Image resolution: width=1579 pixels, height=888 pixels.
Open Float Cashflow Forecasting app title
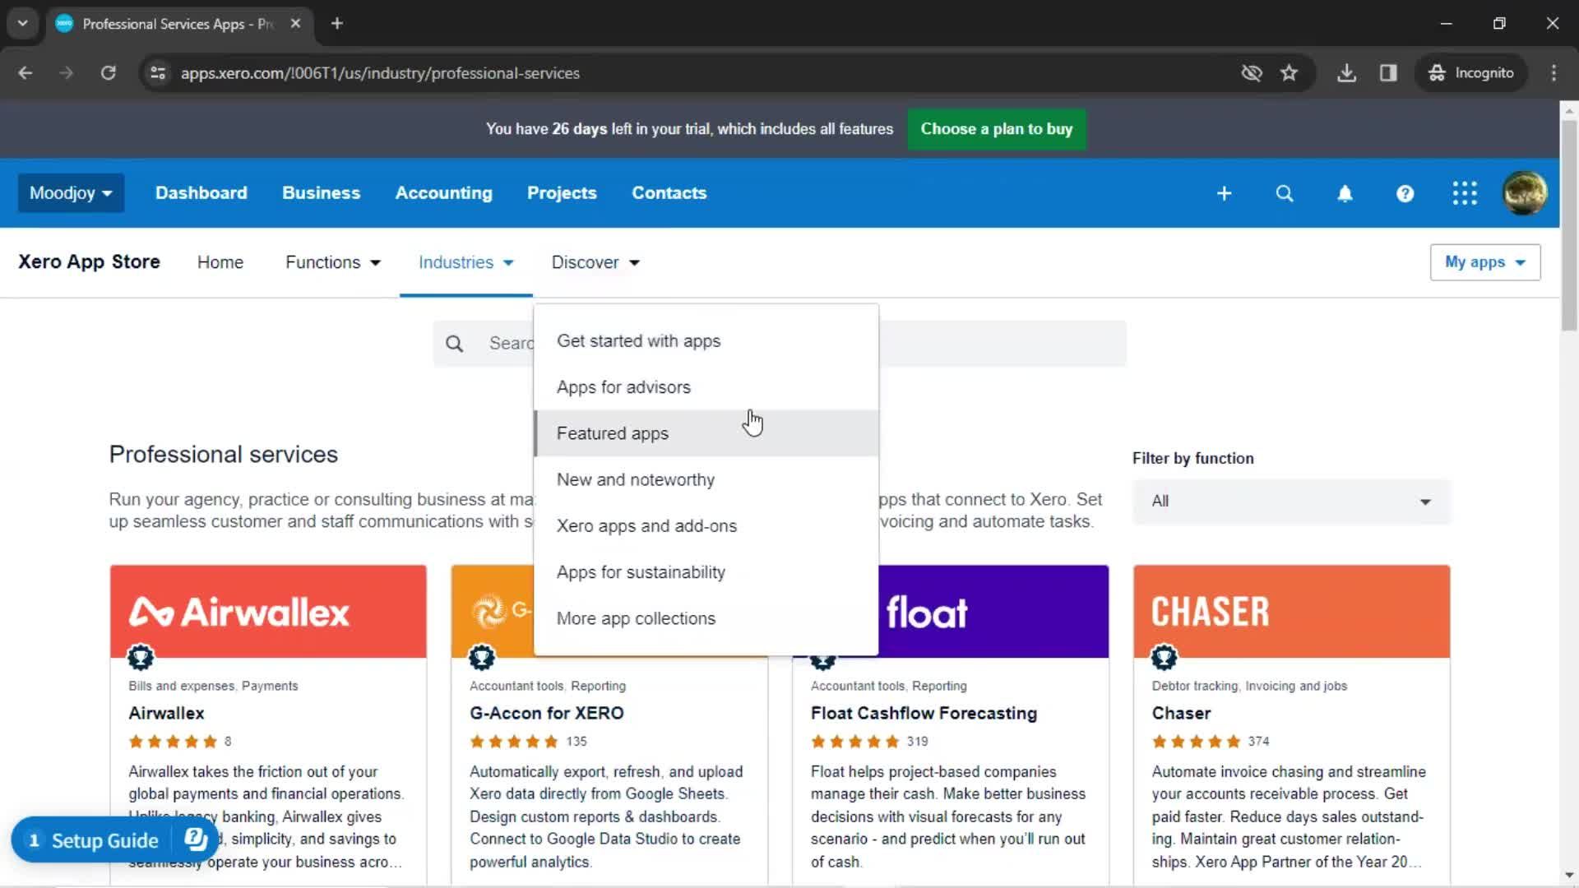[924, 714]
